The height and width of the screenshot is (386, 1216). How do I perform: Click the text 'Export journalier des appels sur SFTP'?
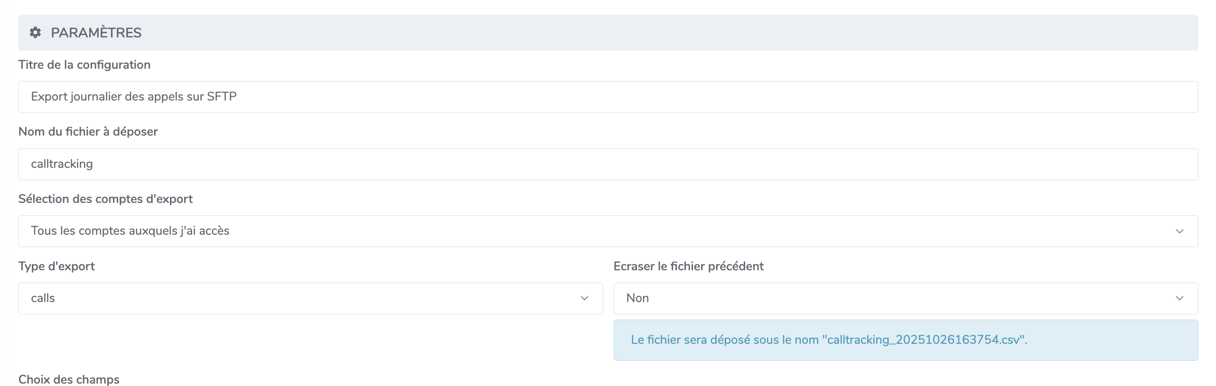click(134, 96)
